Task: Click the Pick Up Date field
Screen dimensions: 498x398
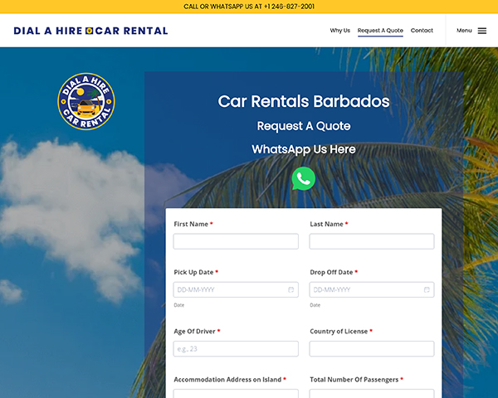Action: (236, 289)
